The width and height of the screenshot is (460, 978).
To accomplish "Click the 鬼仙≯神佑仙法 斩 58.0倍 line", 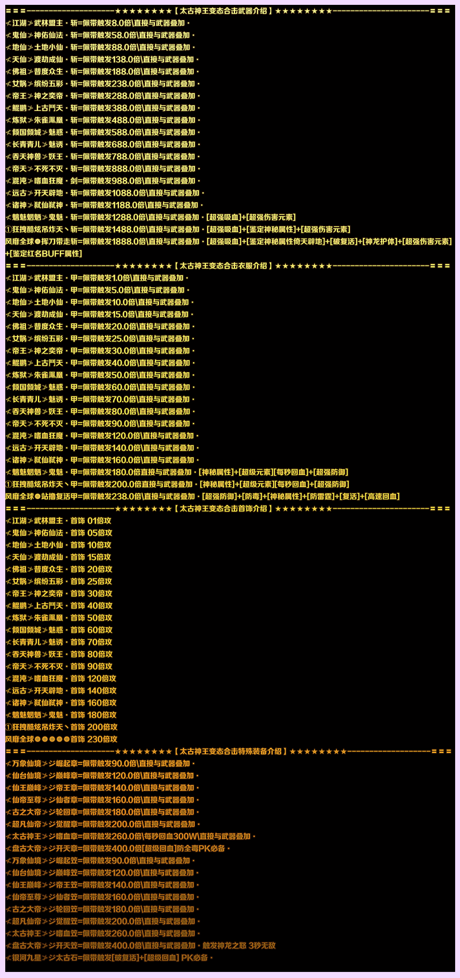I will [x=100, y=35].
